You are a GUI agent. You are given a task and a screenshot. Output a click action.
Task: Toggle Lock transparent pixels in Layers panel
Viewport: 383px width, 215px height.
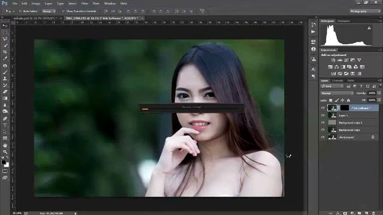[330, 100]
